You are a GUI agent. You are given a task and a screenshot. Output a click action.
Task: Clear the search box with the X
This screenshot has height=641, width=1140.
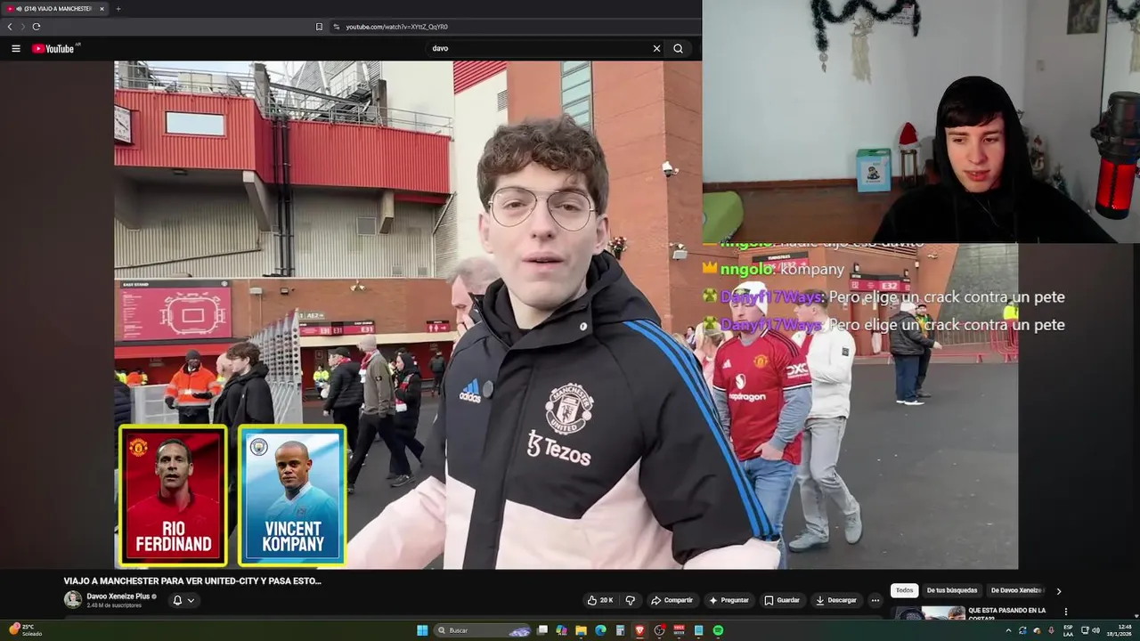coord(656,48)
